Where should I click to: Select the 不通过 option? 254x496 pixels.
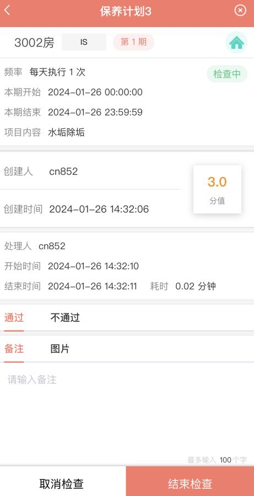click(x=65, y=317)
